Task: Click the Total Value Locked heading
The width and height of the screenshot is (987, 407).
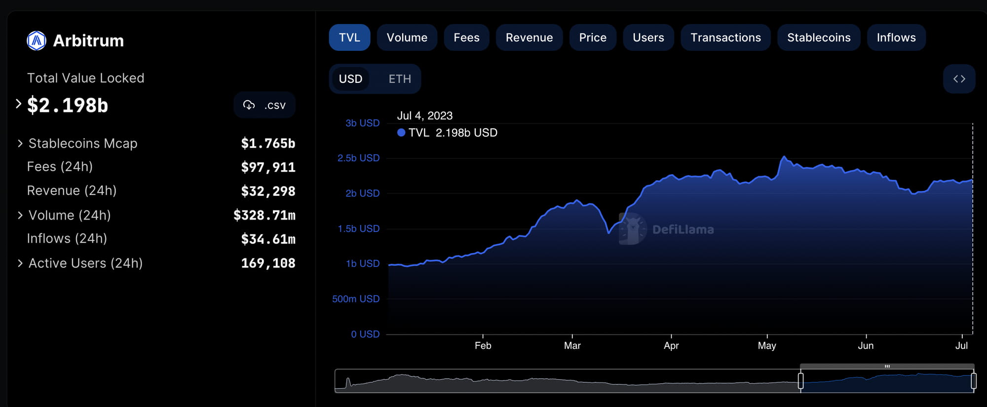Action: click(85, 78)
